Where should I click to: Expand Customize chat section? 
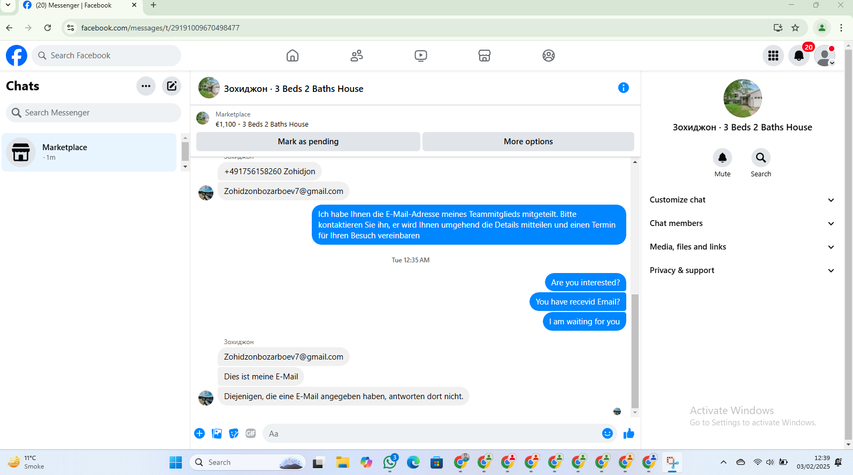coord(742,200)
